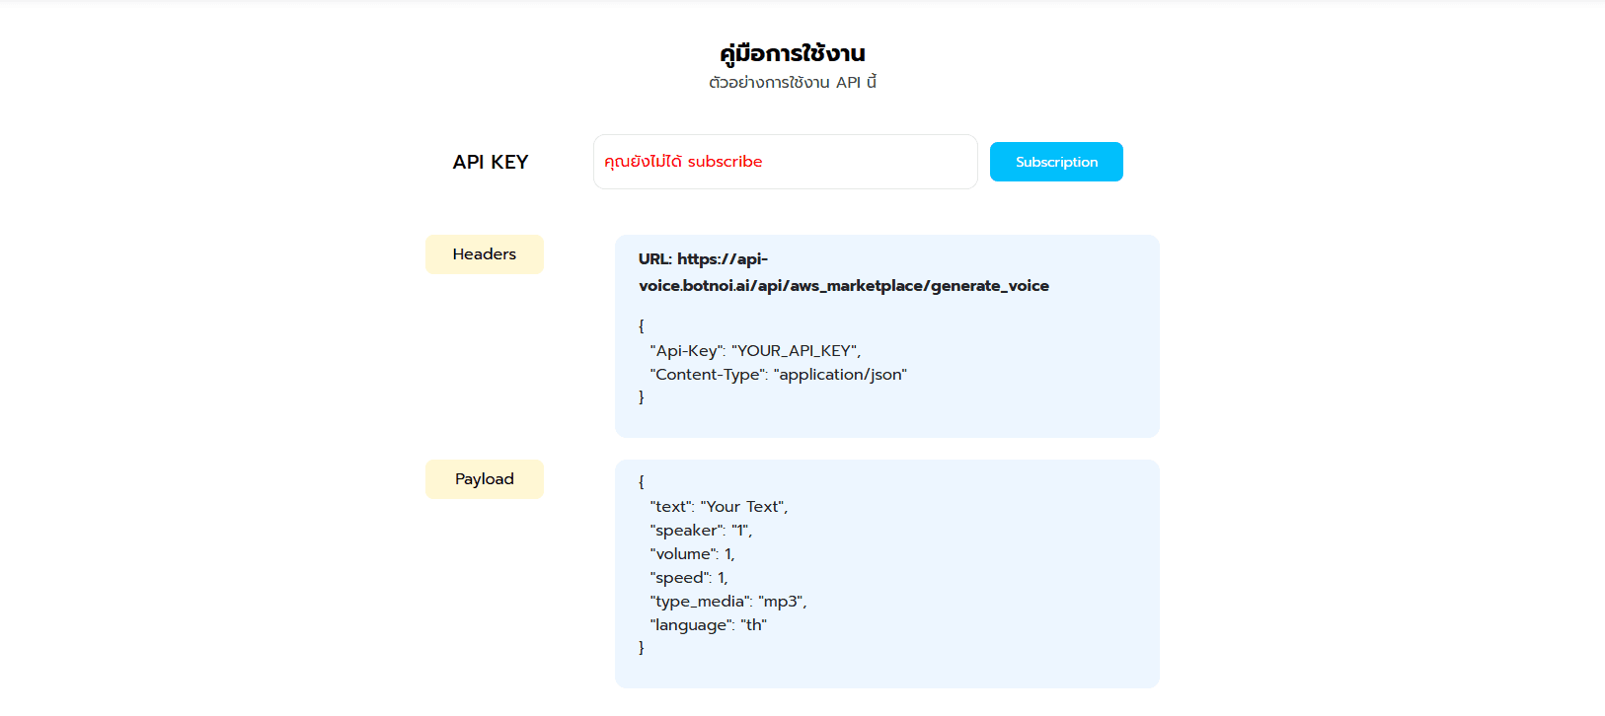Image resolution: width=1605 pixels, height=716 pixels.
Task: Click the "speed": 1 payload line
Action: click(x=689, y=578)
